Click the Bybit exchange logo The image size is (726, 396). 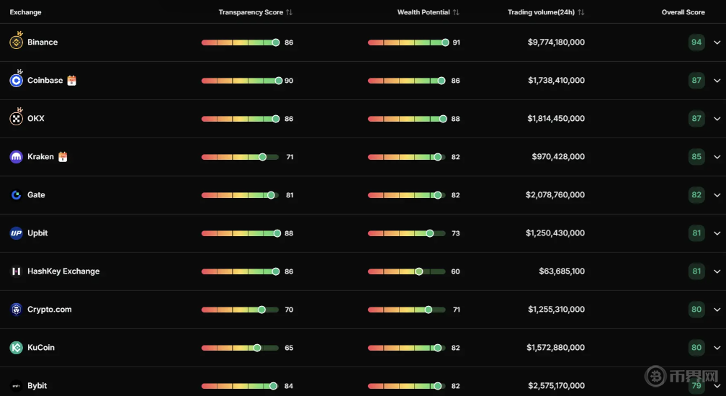[16, 386]
